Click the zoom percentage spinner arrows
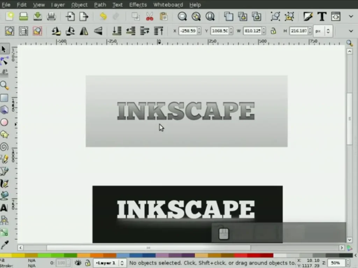Screen dimensions: 358x268 348,263
